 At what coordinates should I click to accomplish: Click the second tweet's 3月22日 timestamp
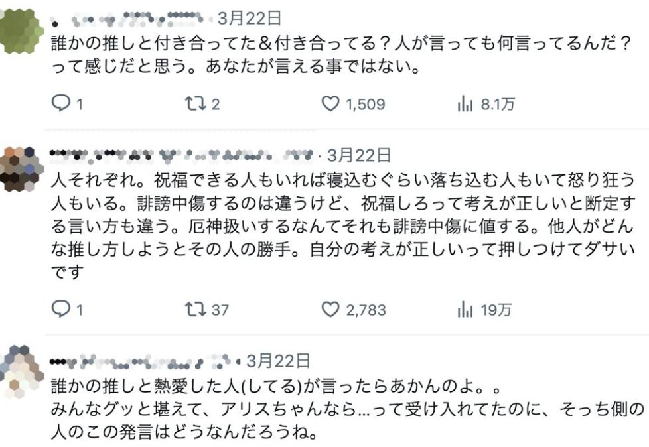[359, 155]
